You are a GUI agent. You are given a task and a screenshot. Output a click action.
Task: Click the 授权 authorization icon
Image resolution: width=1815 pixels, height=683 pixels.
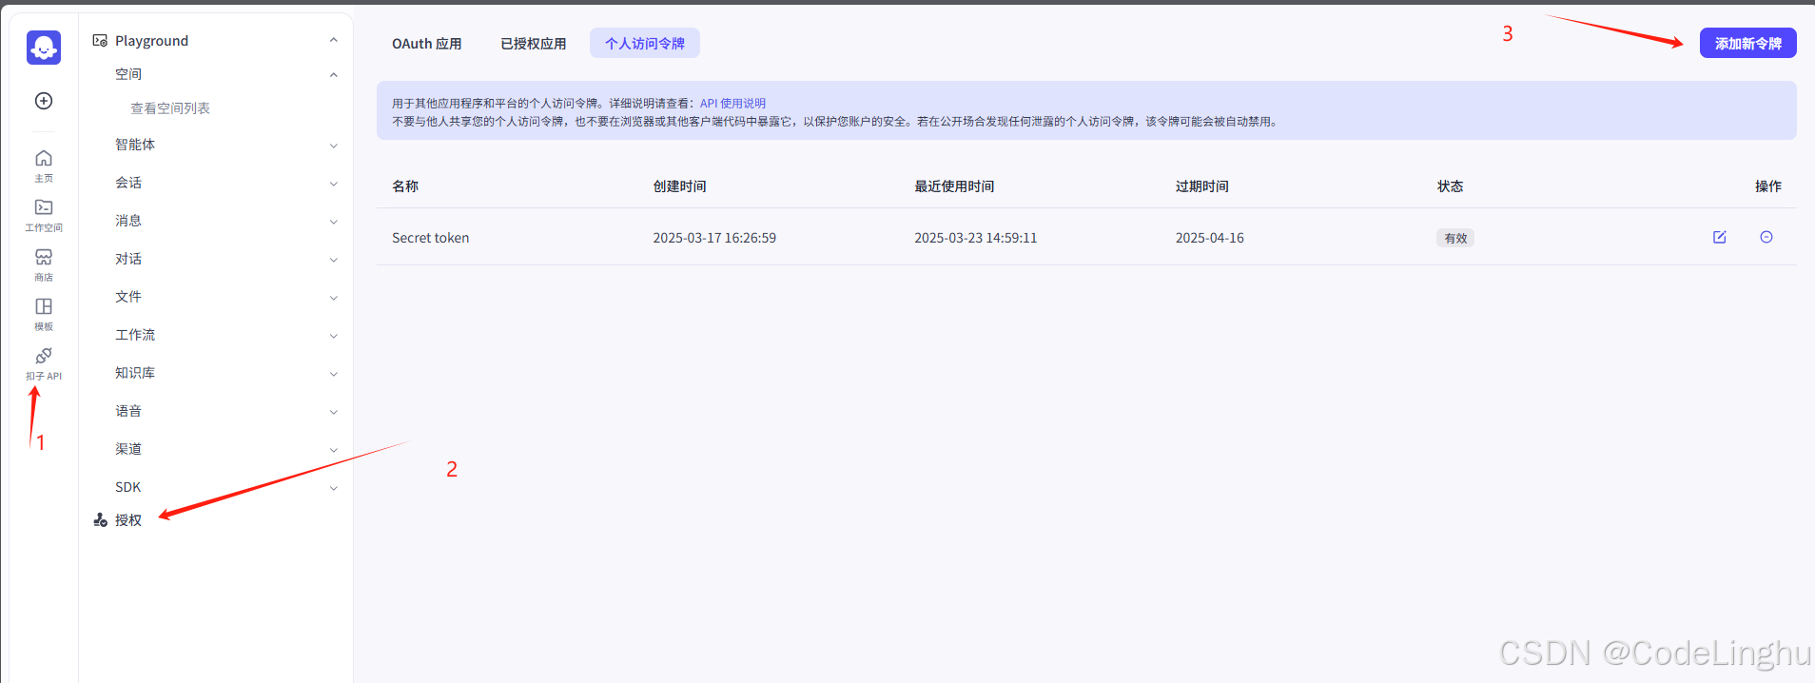(100, 519)
